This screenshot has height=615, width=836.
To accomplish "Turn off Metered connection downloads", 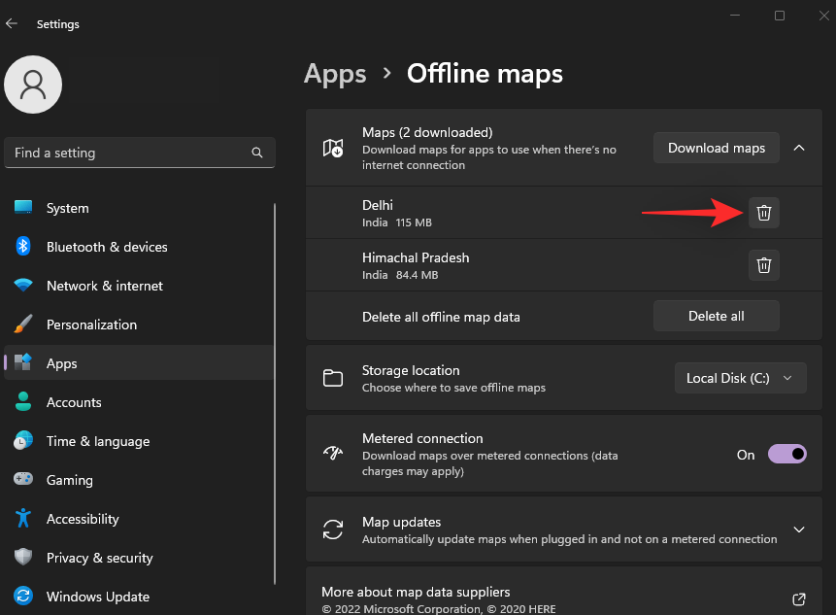I will tap(787, 453).
